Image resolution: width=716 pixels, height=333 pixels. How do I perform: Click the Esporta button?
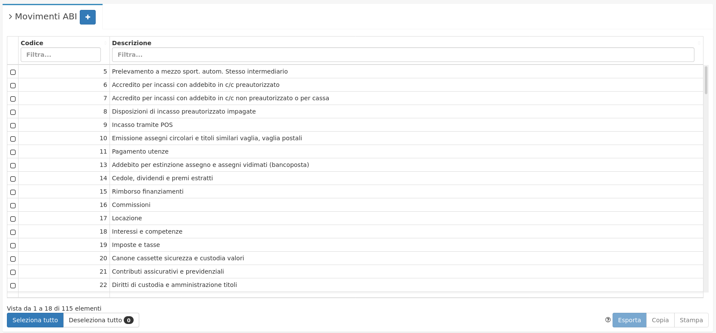click(x=629, y=320)
